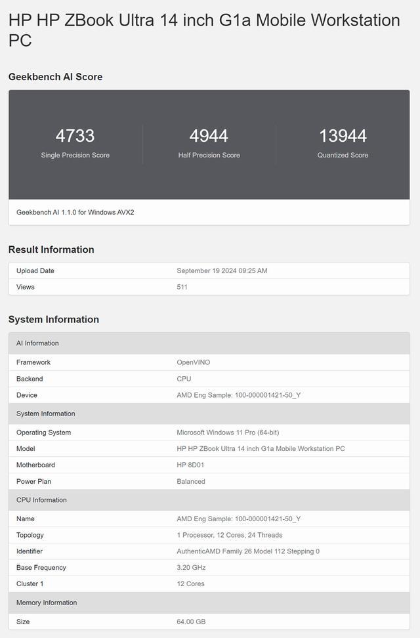The image size is (420, 638).
Task: Click the memory Size label
Action: click(23, 622)
